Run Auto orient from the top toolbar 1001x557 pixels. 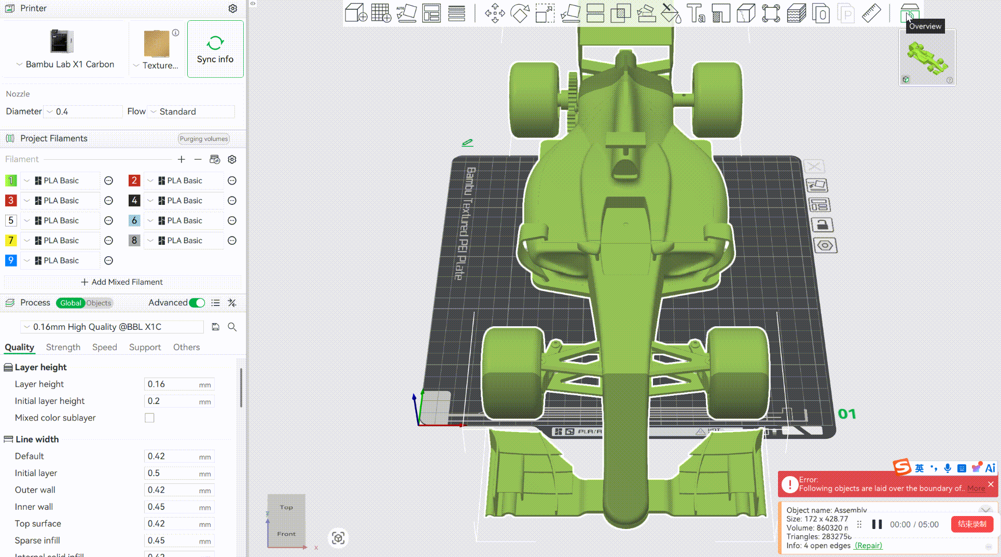(406, 13)
